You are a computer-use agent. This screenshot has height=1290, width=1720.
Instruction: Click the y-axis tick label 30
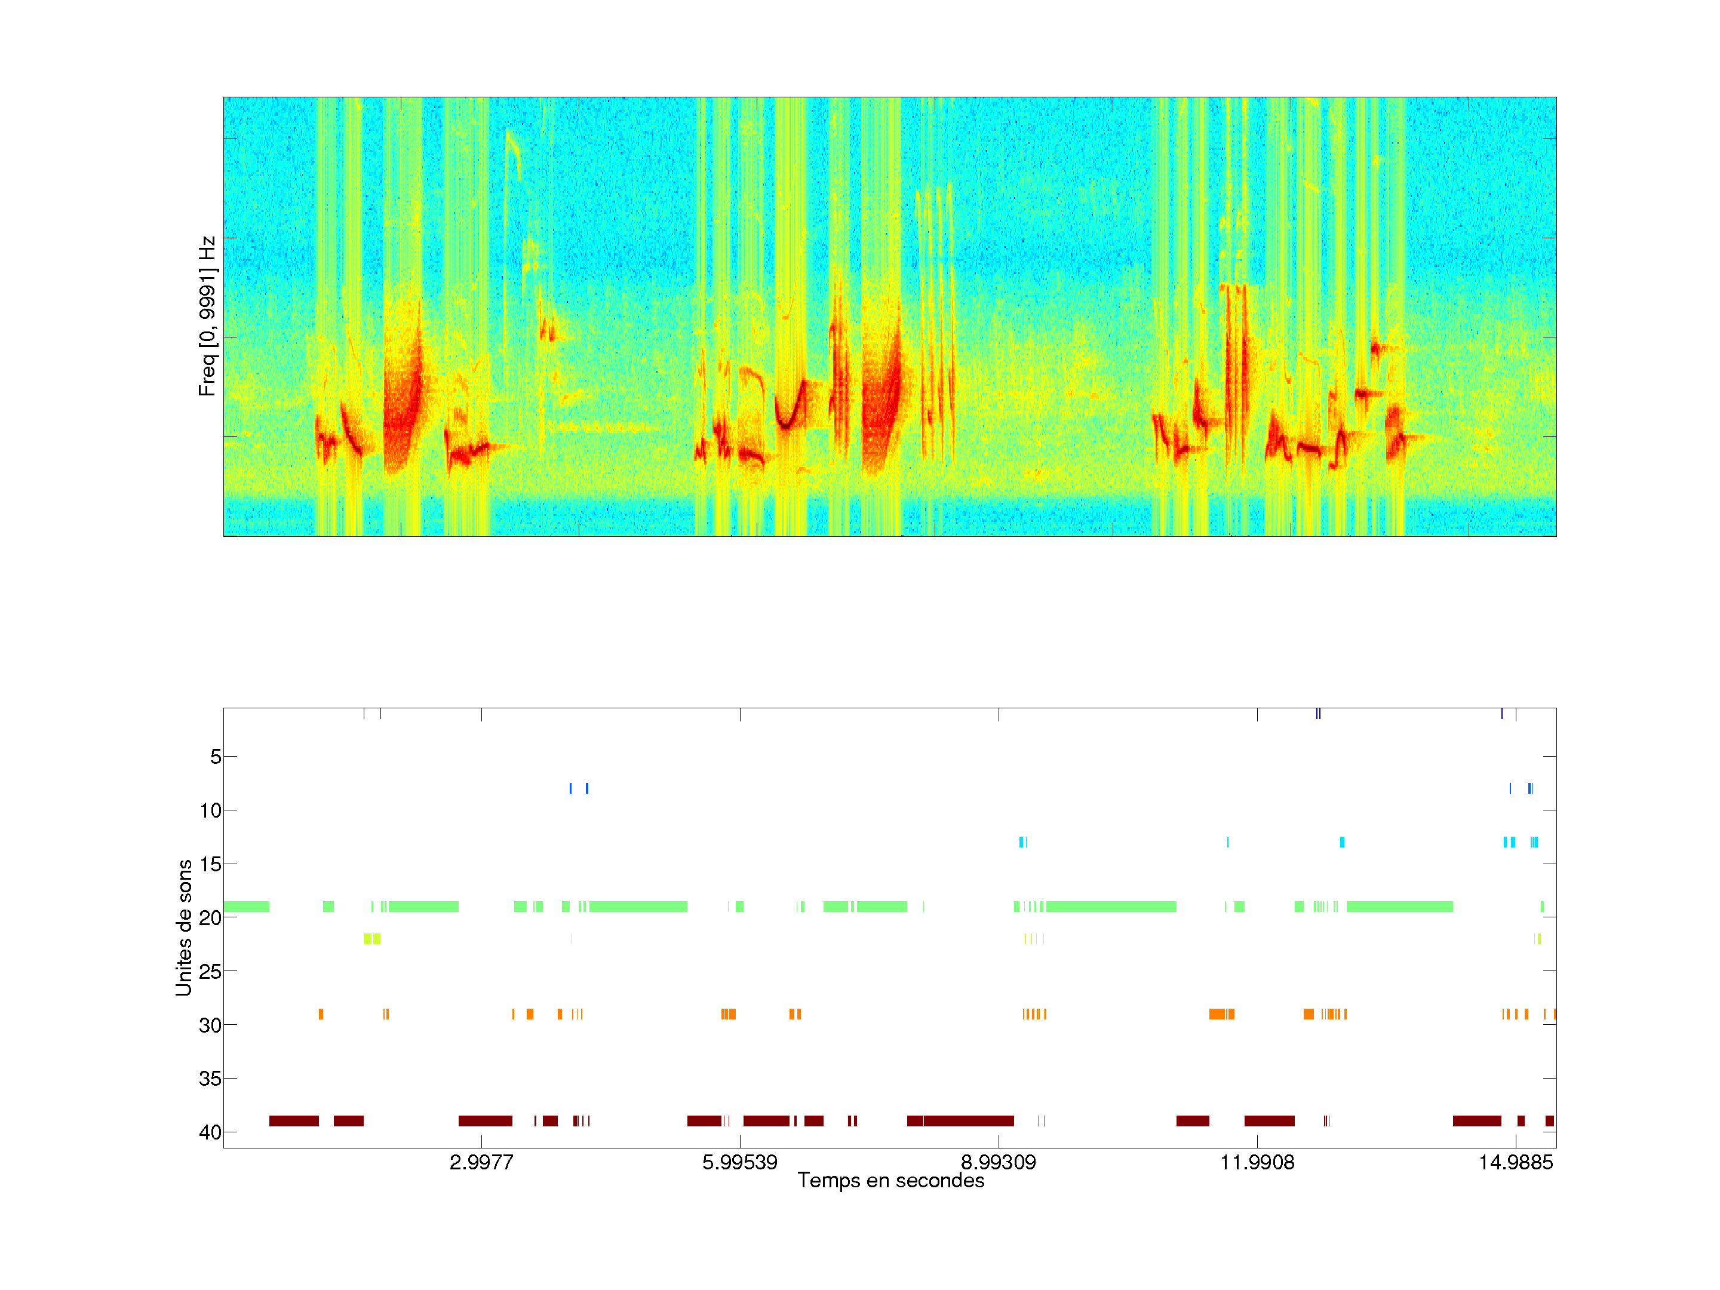[211, 1025]
